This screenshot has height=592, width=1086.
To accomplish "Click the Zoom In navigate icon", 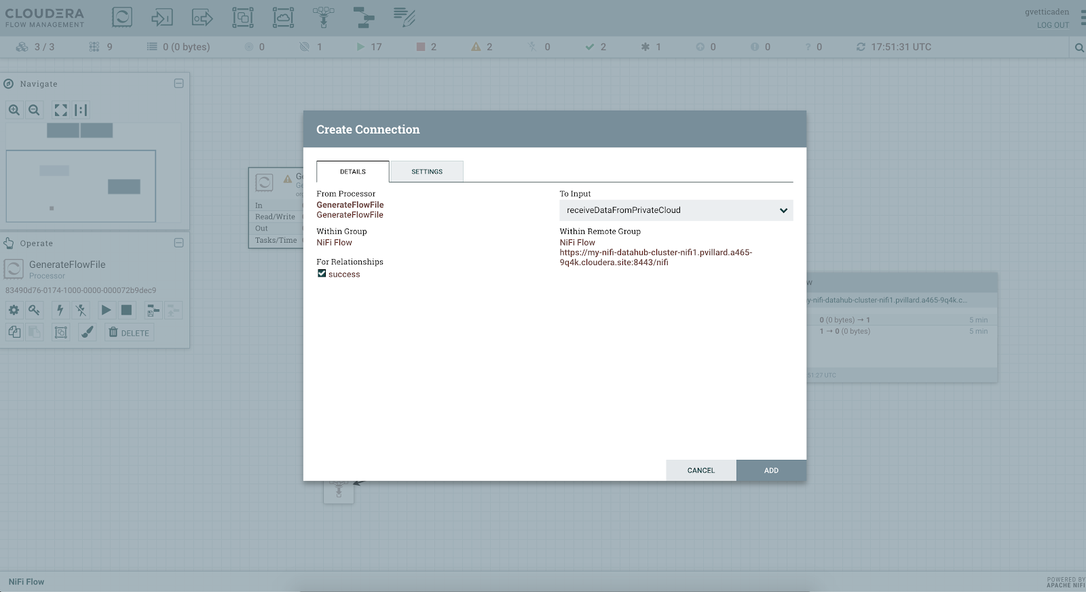I will [x=14, y=110].
